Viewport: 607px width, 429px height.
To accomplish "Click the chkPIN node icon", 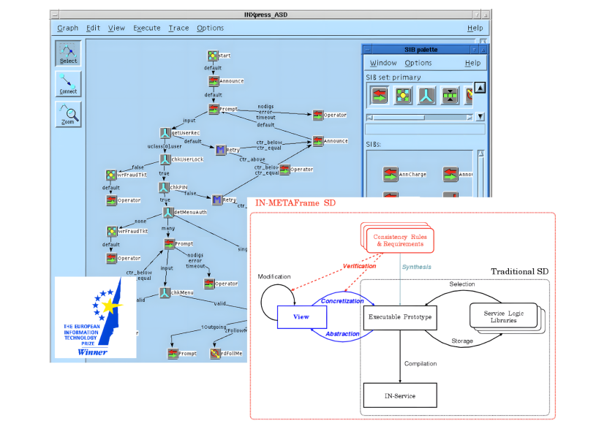I will 164,187.
